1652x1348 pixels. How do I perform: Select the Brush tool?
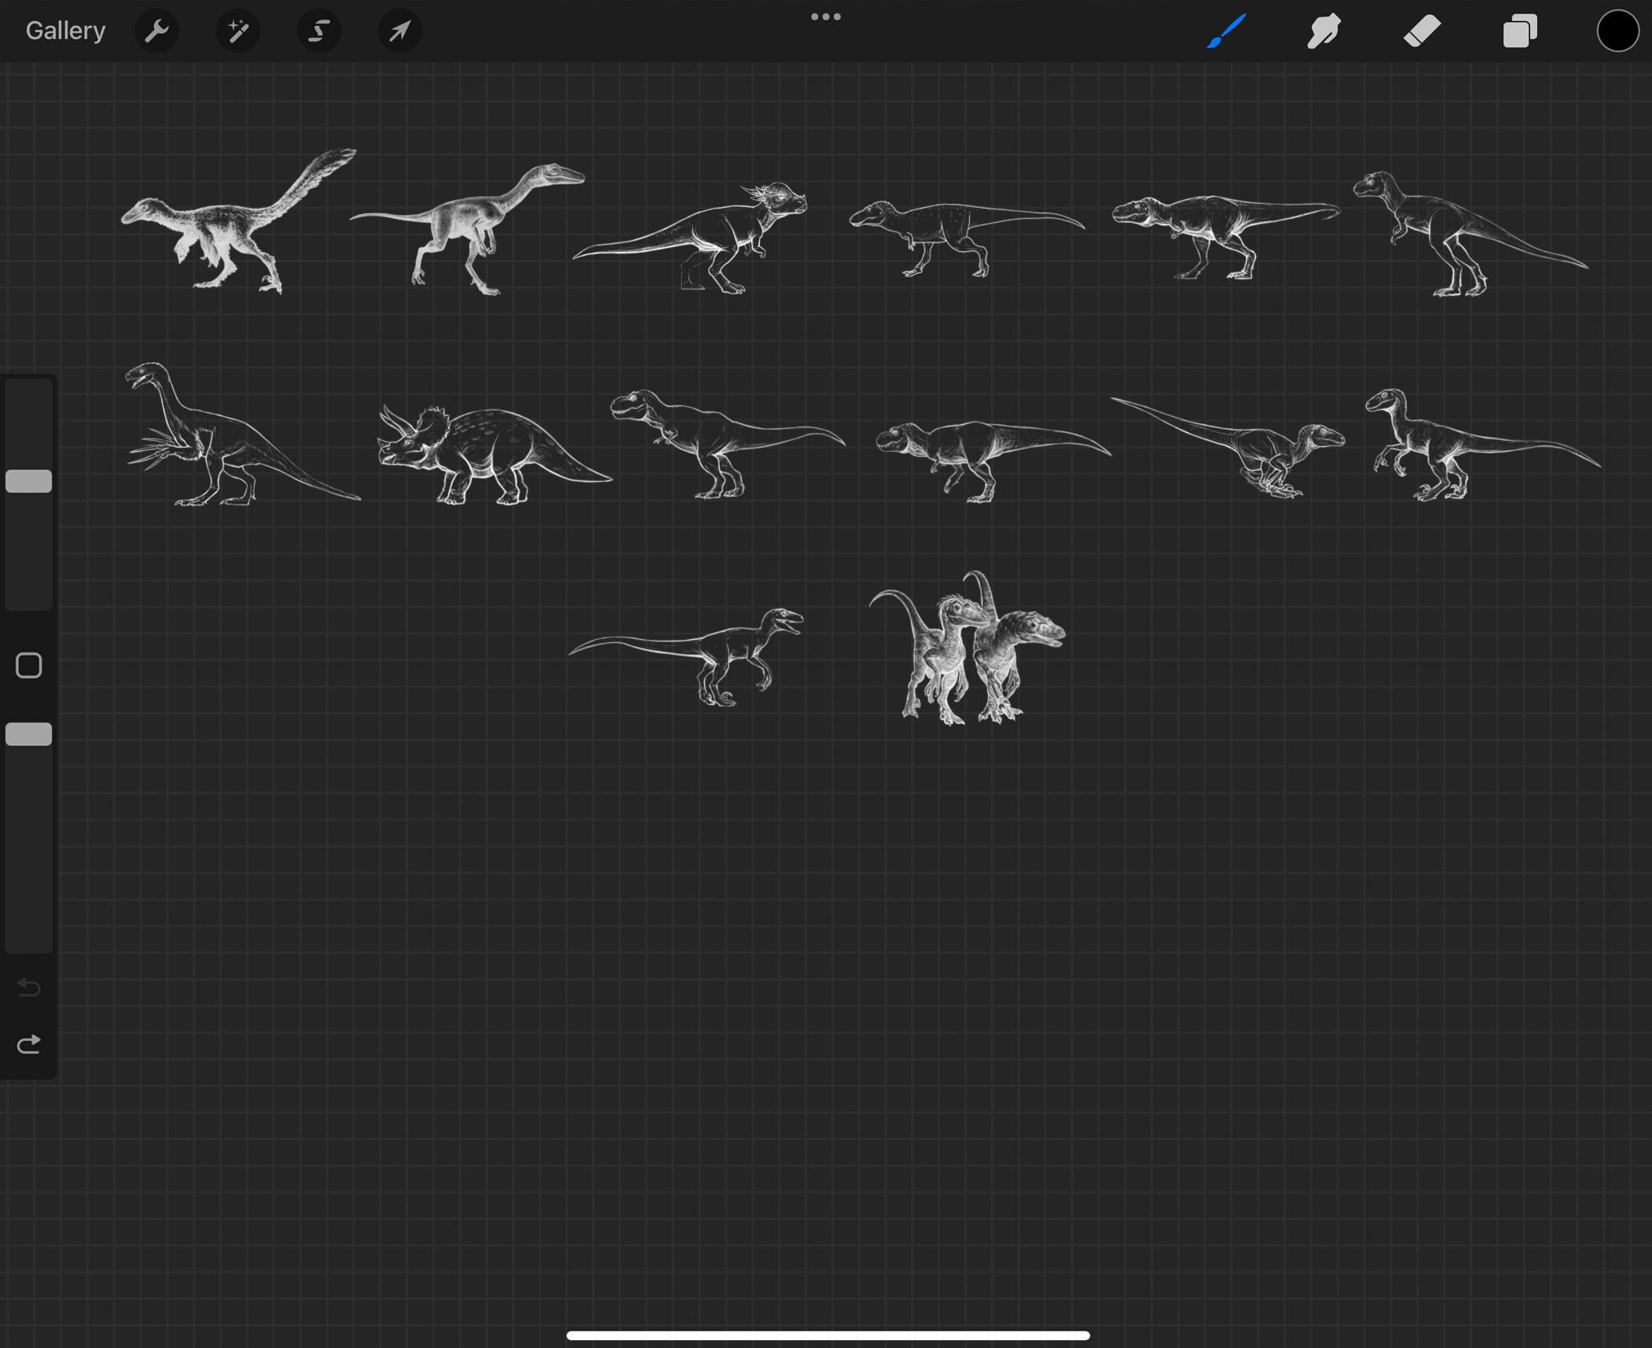coord(1226,31)
